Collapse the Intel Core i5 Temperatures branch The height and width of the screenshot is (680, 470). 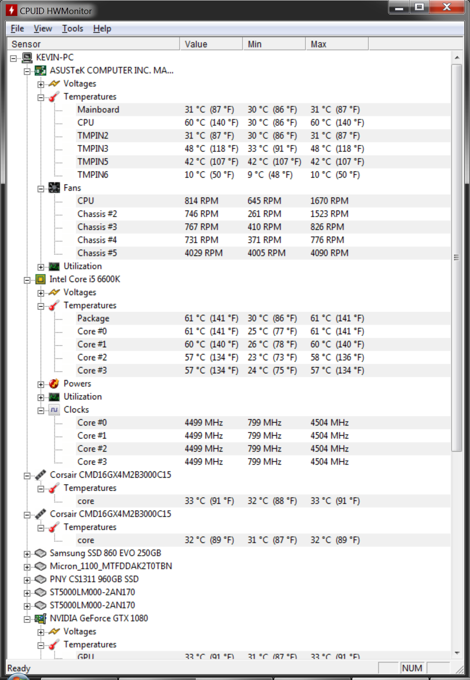tap(41, 306)
